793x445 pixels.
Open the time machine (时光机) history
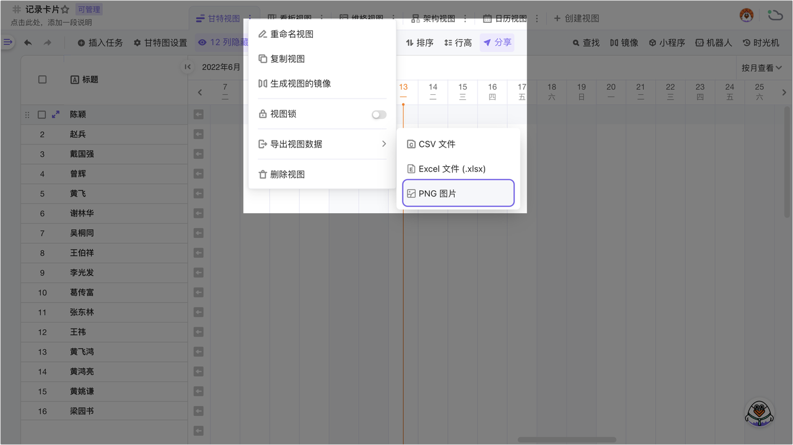click(760, 43)
